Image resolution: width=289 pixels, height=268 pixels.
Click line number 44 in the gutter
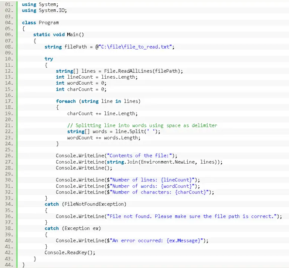click(x=8, y=265)
